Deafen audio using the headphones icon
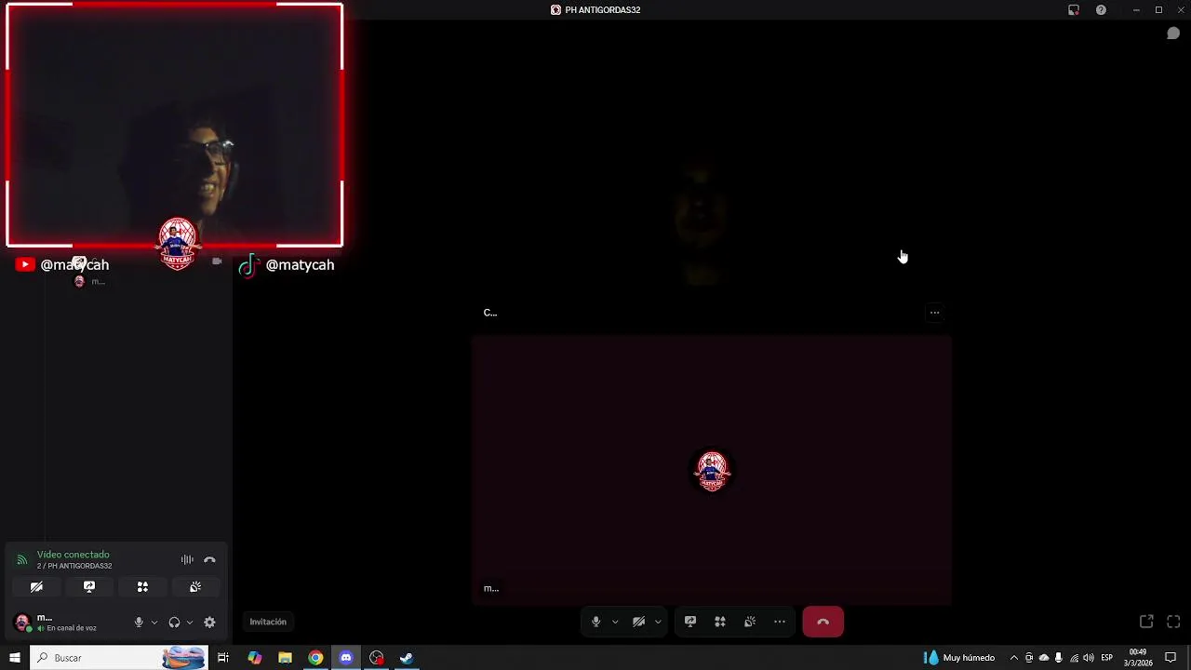The image size is (1191, 670). coord(174,623)
